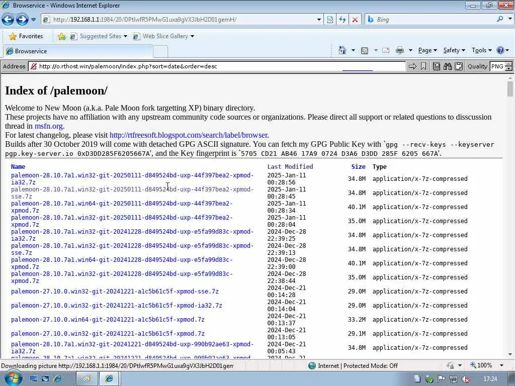Screen dimensions: 515x386
Task: Download palemoon 20241228 e5fa99d83c xpmod-ia32.7z
Action: tap(132, 235)
